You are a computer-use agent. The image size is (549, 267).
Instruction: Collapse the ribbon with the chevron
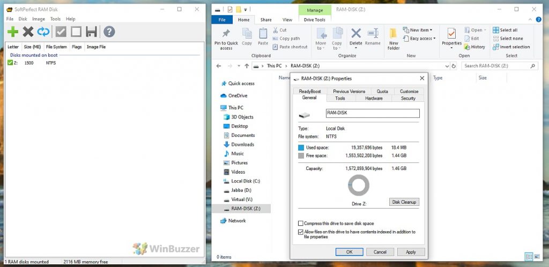531,20
